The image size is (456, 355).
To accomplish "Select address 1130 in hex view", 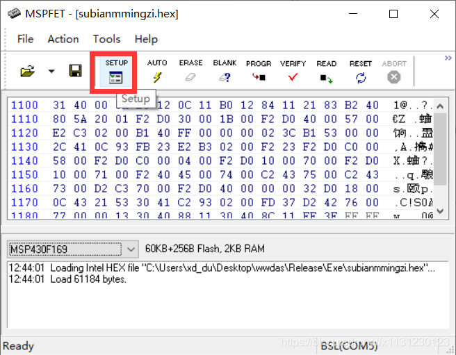I will click(24, 147).
